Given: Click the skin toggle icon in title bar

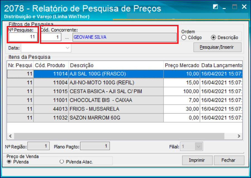Looking at the screenshot, I should [x=215, y=7].
